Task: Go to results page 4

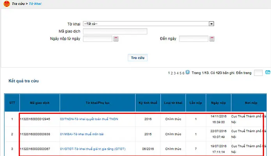Action: pyautogui.click(x=177, y=73)
